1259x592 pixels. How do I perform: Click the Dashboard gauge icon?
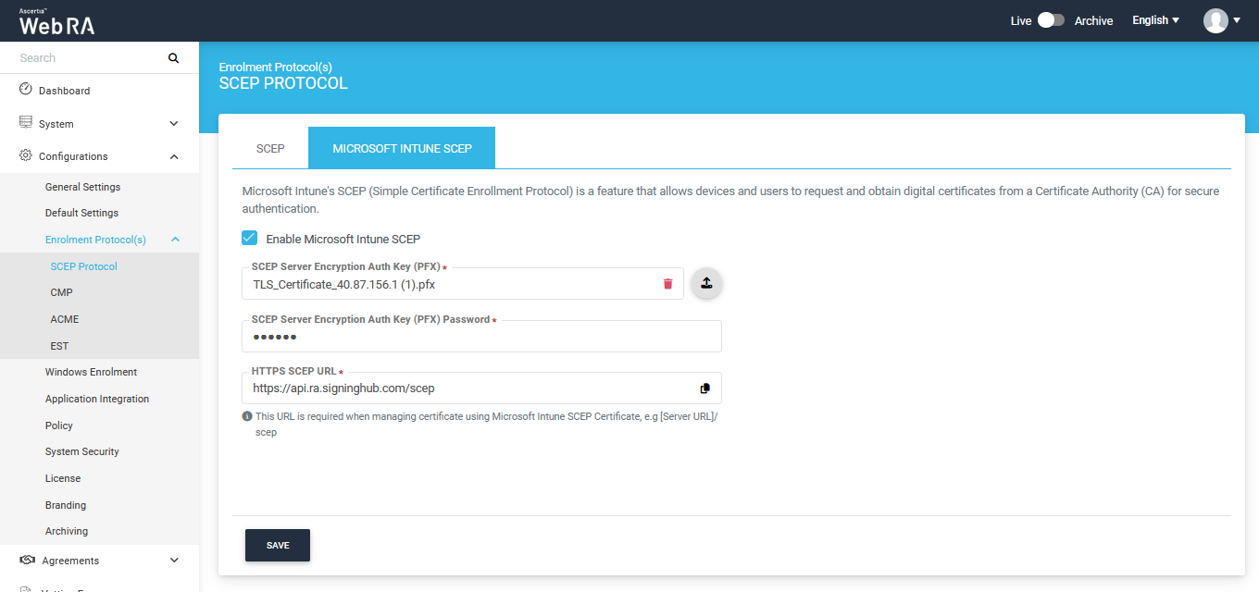26,90
